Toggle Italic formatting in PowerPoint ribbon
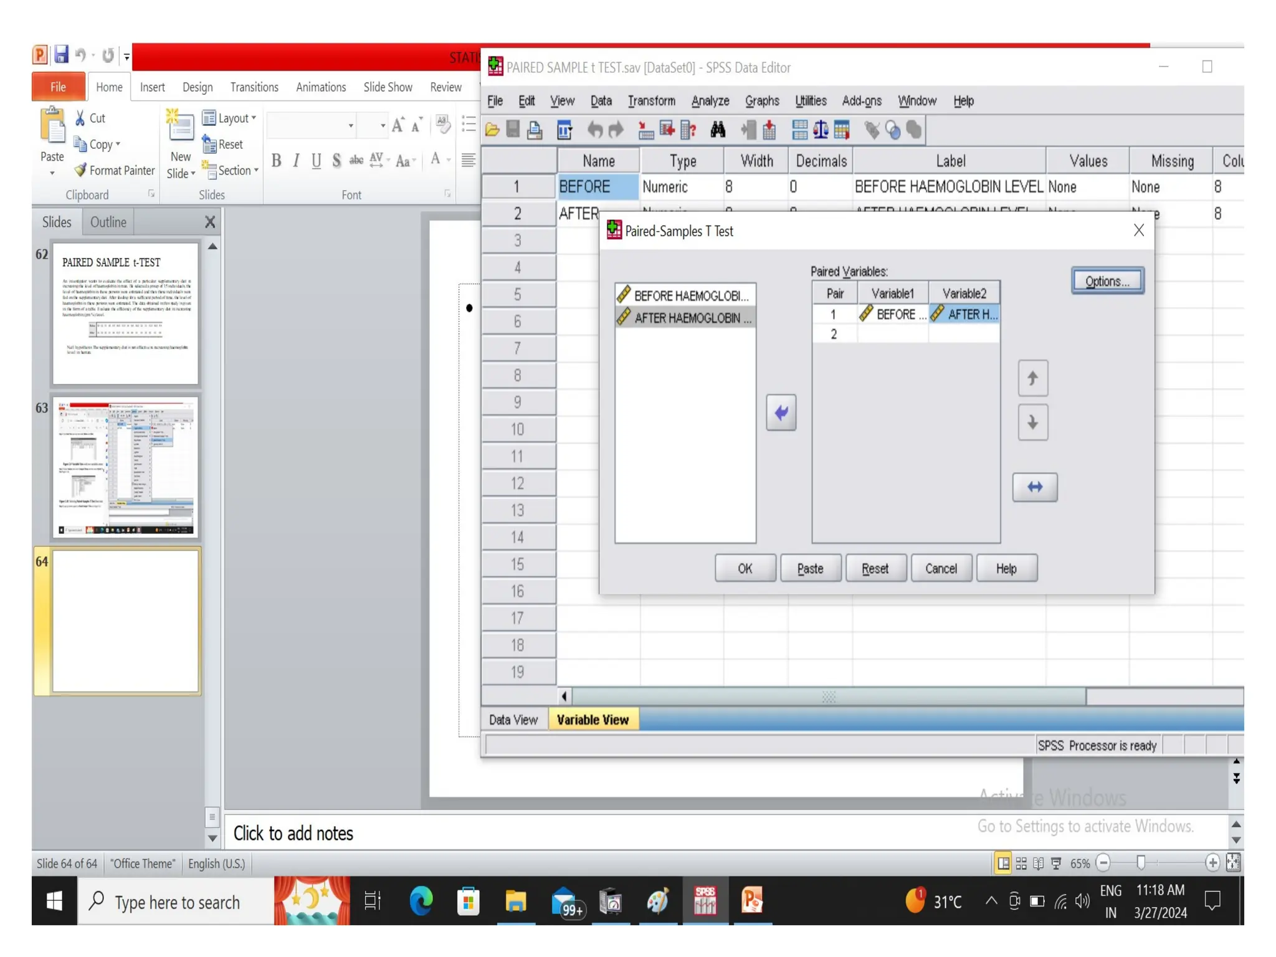Viewport: 1276px width, 957px height. click(x=296, y=161)
